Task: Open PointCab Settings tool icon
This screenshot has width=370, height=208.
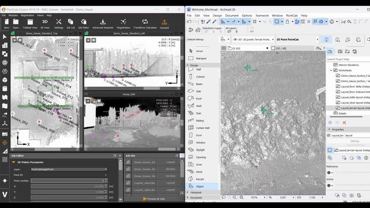Action: click(58, 24)
